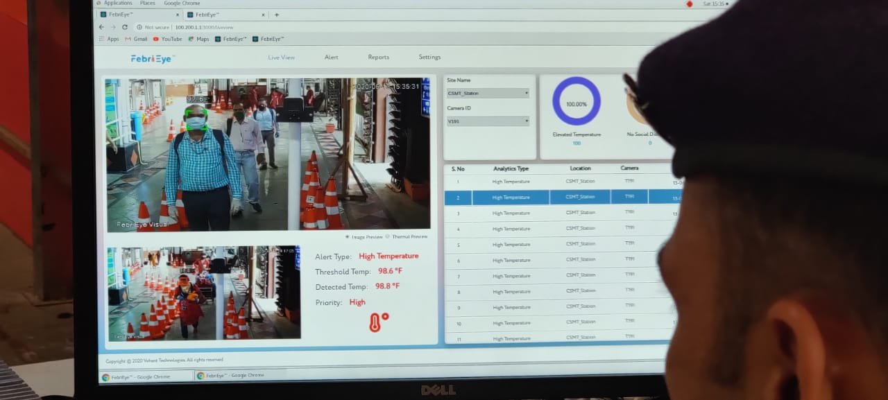Expand the Site Name dropdown

(x=488, y=93)
